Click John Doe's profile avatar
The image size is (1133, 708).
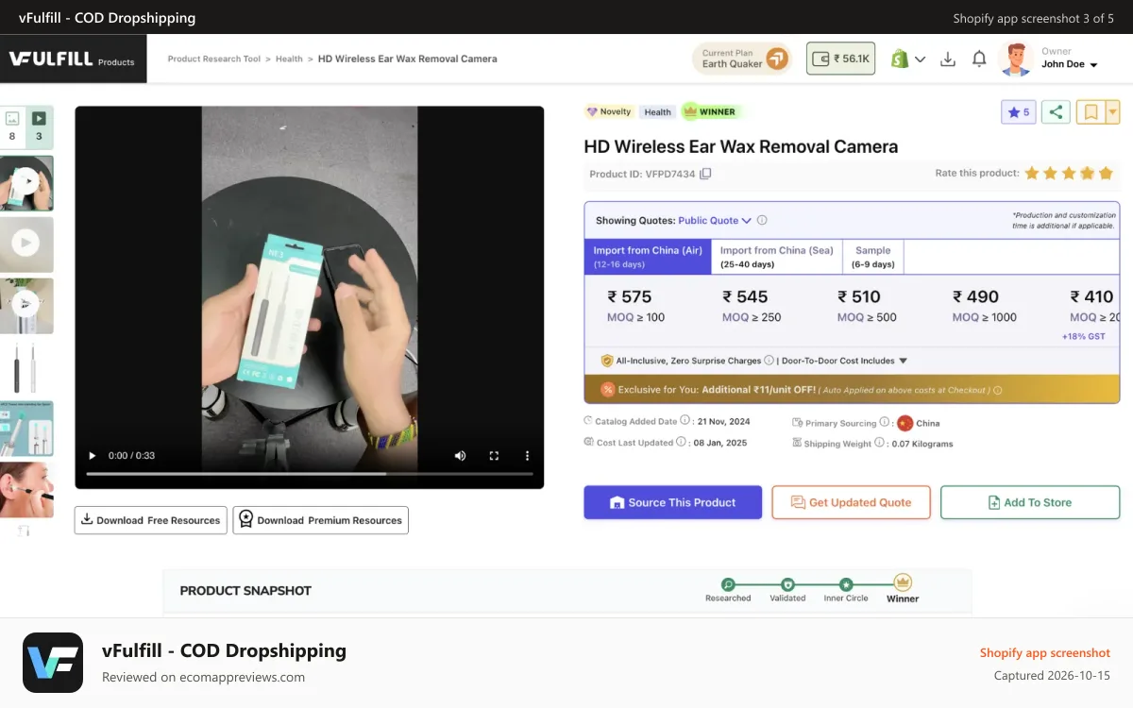pos(1016,59)
